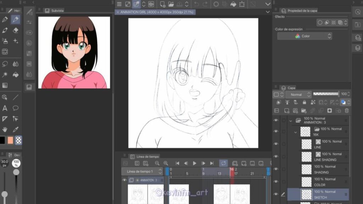Click the Lock layer icon

coord(304,102)
